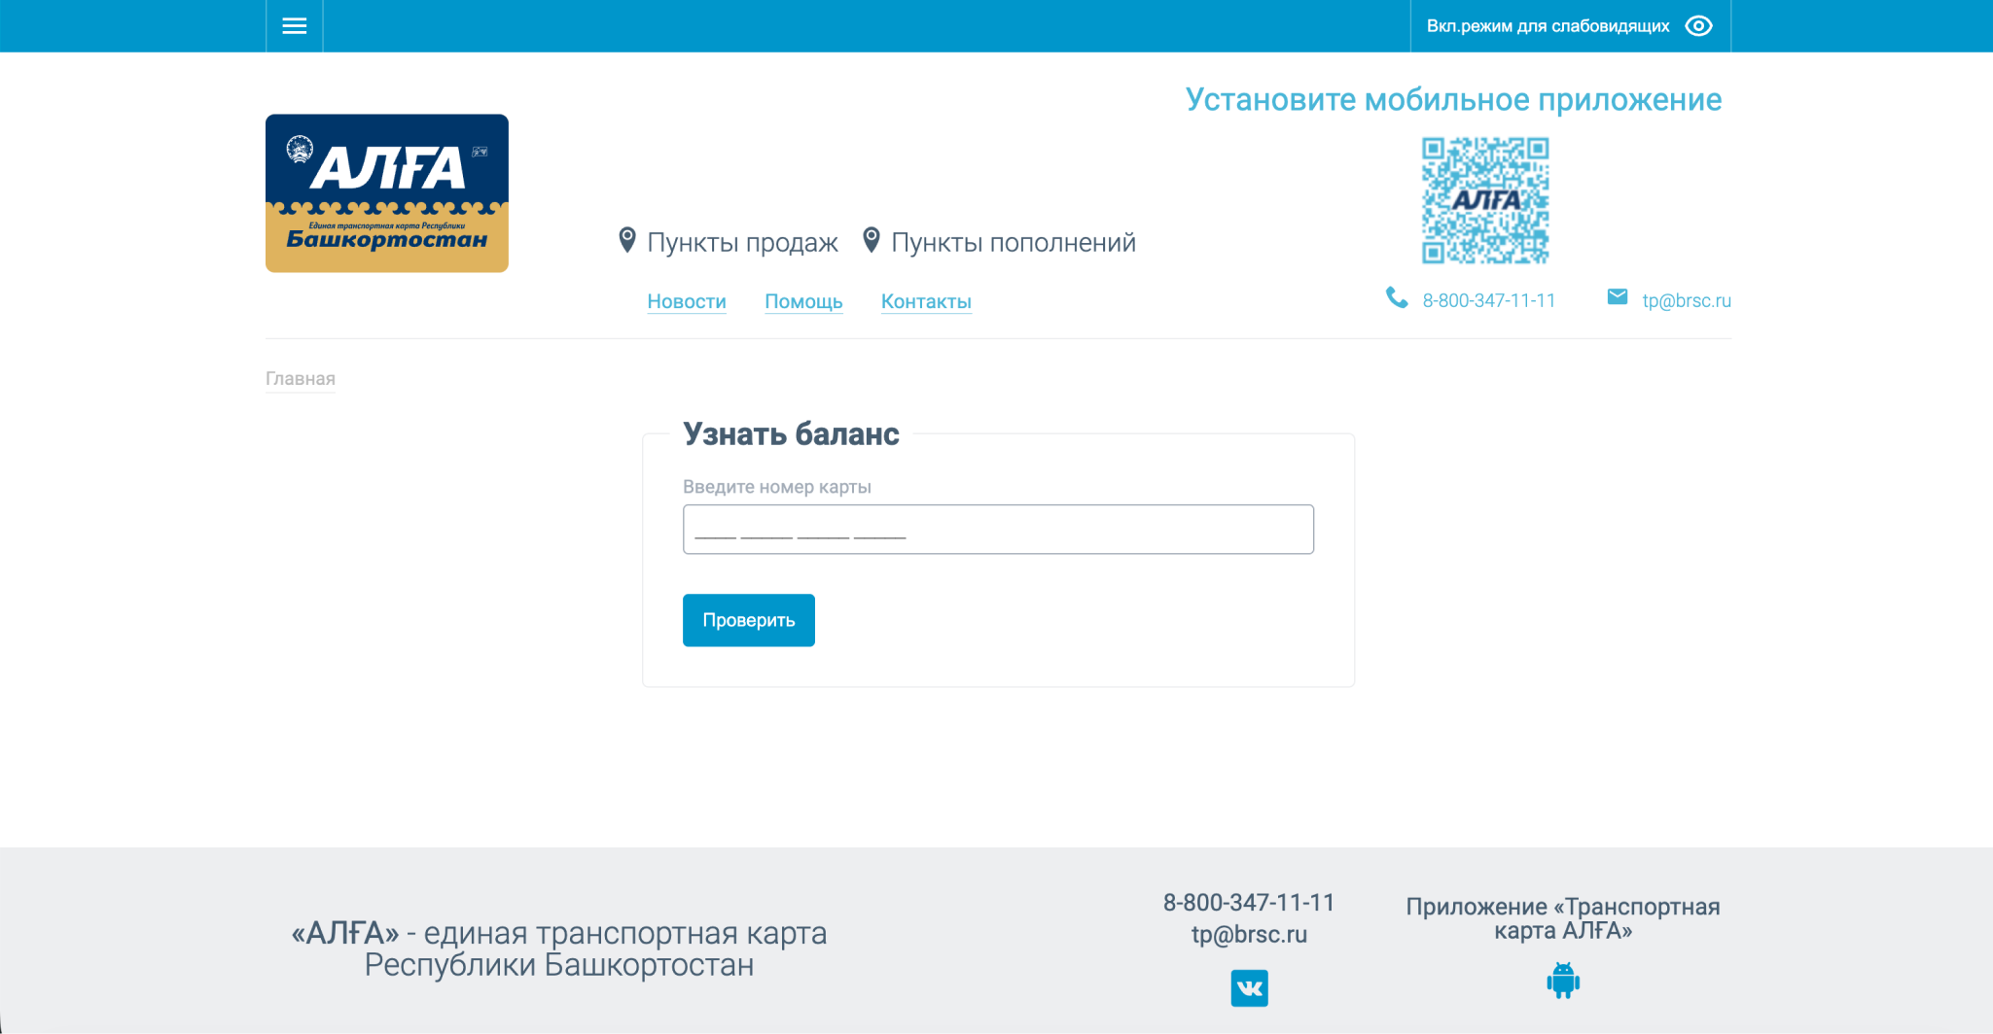The height and width of the screenshot is (1034, 1993).
Task: Open the hamburger menu
Action: point(294,26)
